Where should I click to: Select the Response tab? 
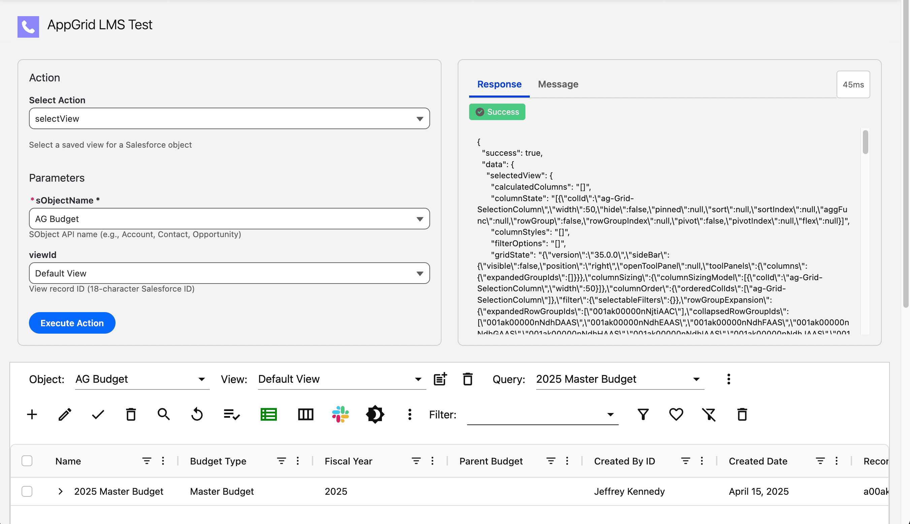pyautogui.click(x=499, y=84)
